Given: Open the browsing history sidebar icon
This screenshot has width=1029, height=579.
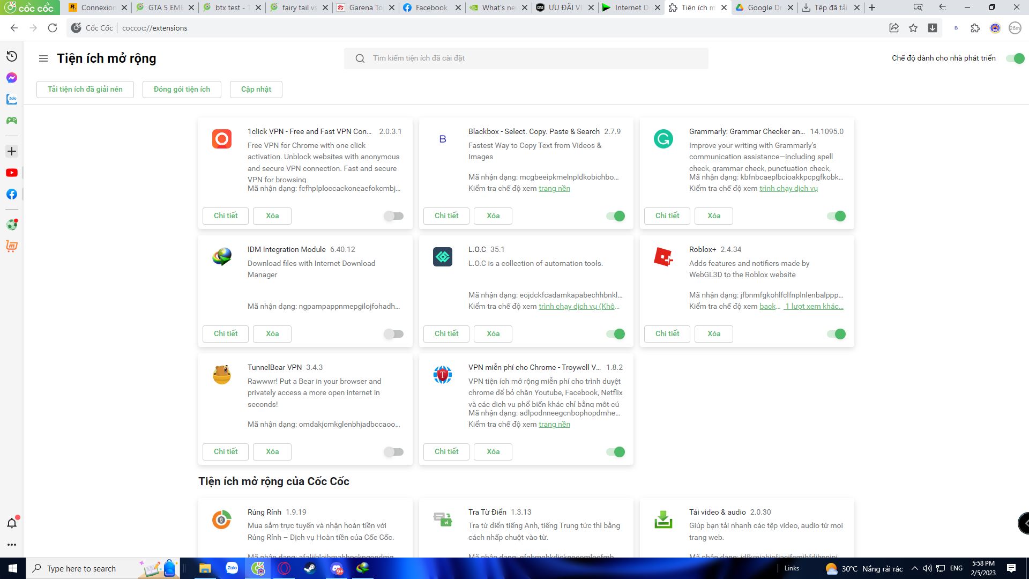Looking at the screenshot, I should pos(11,56).
